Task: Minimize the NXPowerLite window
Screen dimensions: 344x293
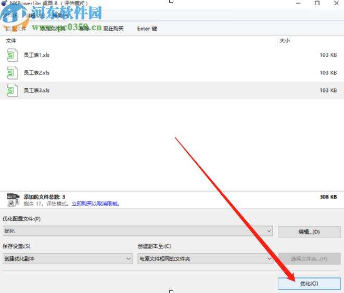Action: tap(298, 3)
